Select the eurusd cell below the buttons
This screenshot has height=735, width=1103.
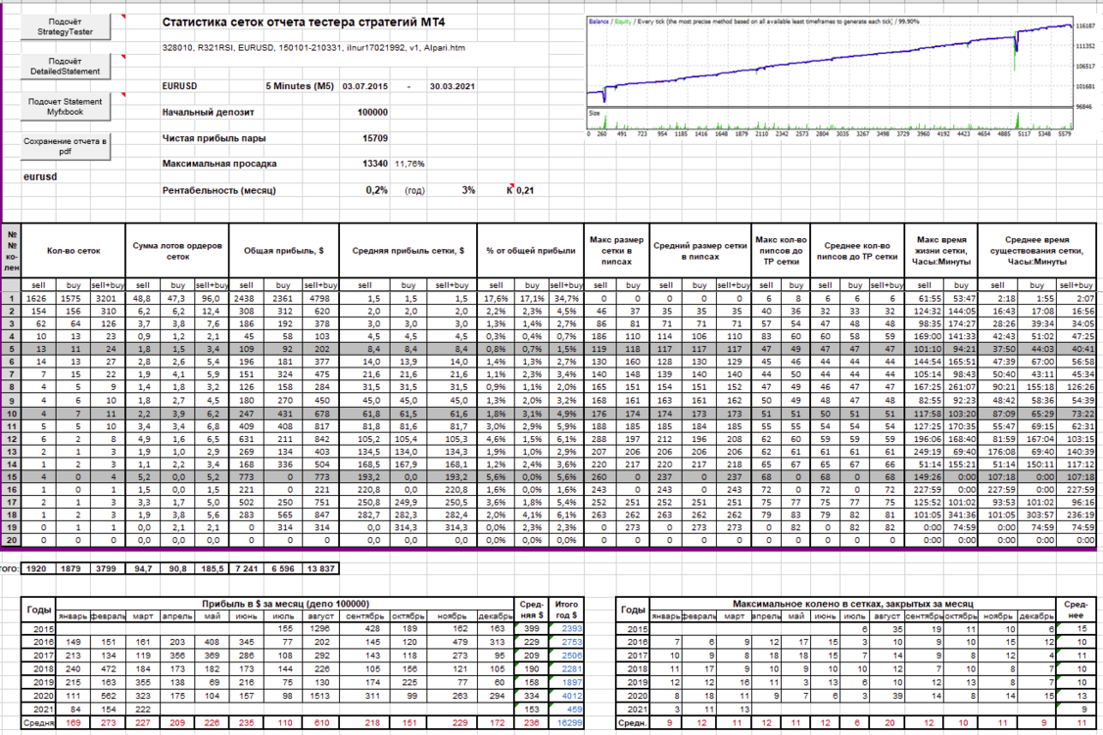[x=40, y=176]
